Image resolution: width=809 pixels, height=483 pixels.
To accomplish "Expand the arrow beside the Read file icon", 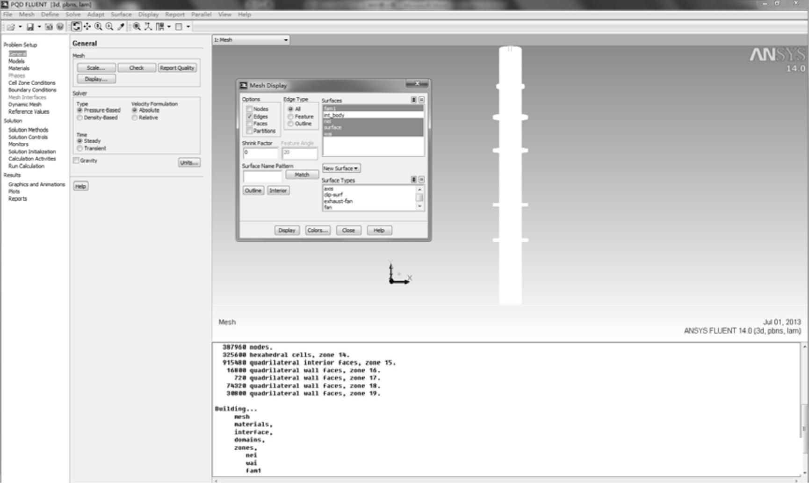I will click(x=20, y=27).
